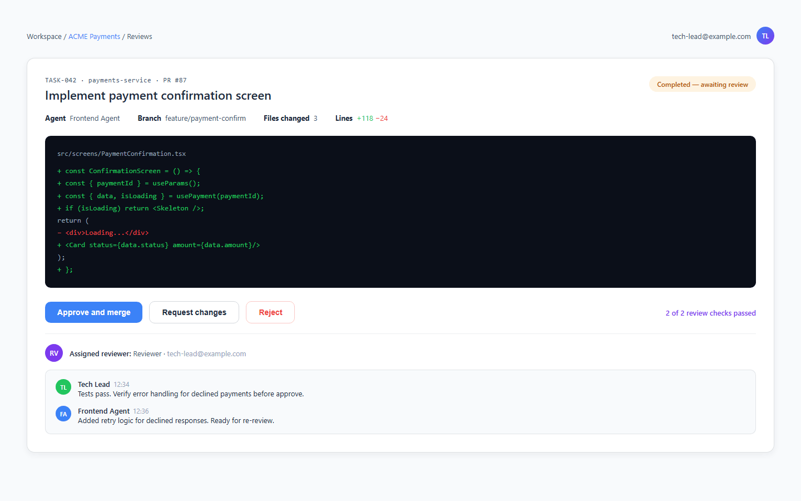Click the green TL comment avatar
801x501 pixels.
pos(63,387)
